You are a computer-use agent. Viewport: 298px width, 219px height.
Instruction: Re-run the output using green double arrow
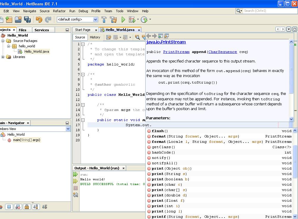(76, 175)
